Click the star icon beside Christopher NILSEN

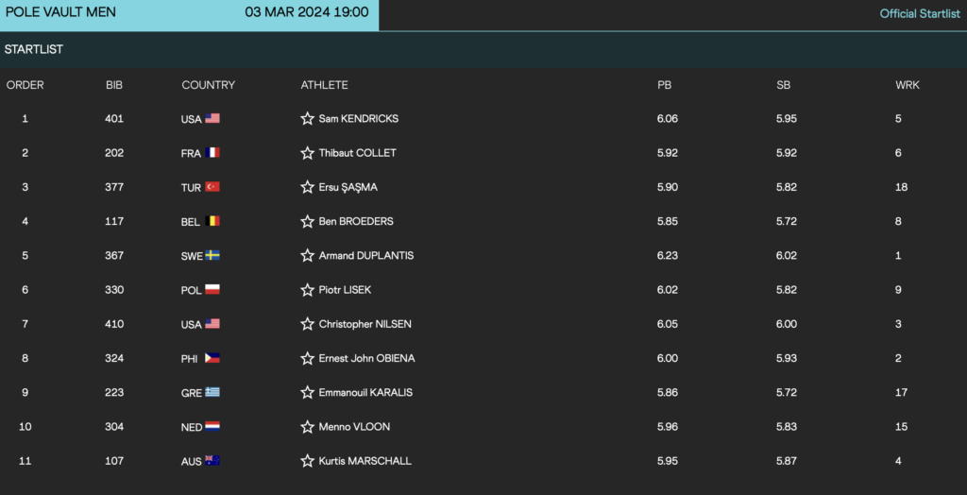[x=307, y=324]
